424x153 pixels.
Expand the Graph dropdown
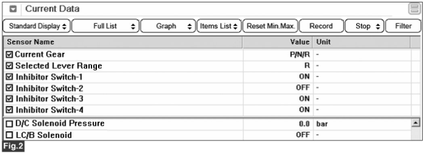click(168, 26)
